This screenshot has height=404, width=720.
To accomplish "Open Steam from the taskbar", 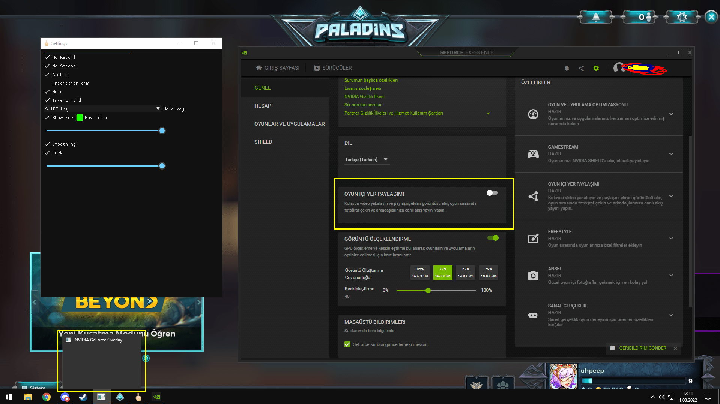I will click(83, 397).
